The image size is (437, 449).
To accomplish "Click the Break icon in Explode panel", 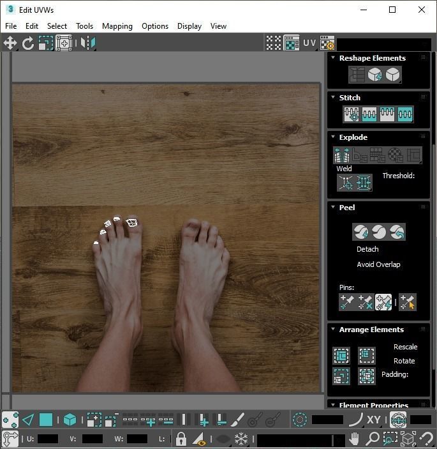I will pos(342,155).
